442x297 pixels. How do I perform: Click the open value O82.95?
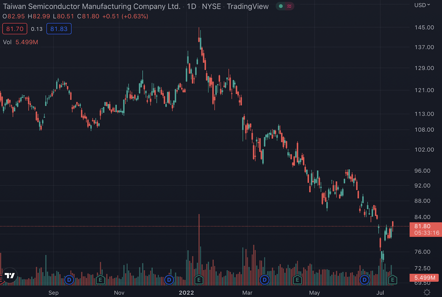(x=14, y=16)
